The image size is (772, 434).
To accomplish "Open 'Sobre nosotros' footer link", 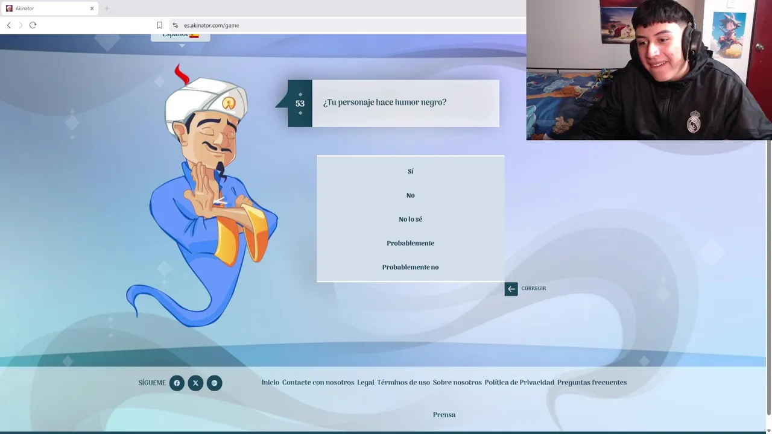I will 457,382.
